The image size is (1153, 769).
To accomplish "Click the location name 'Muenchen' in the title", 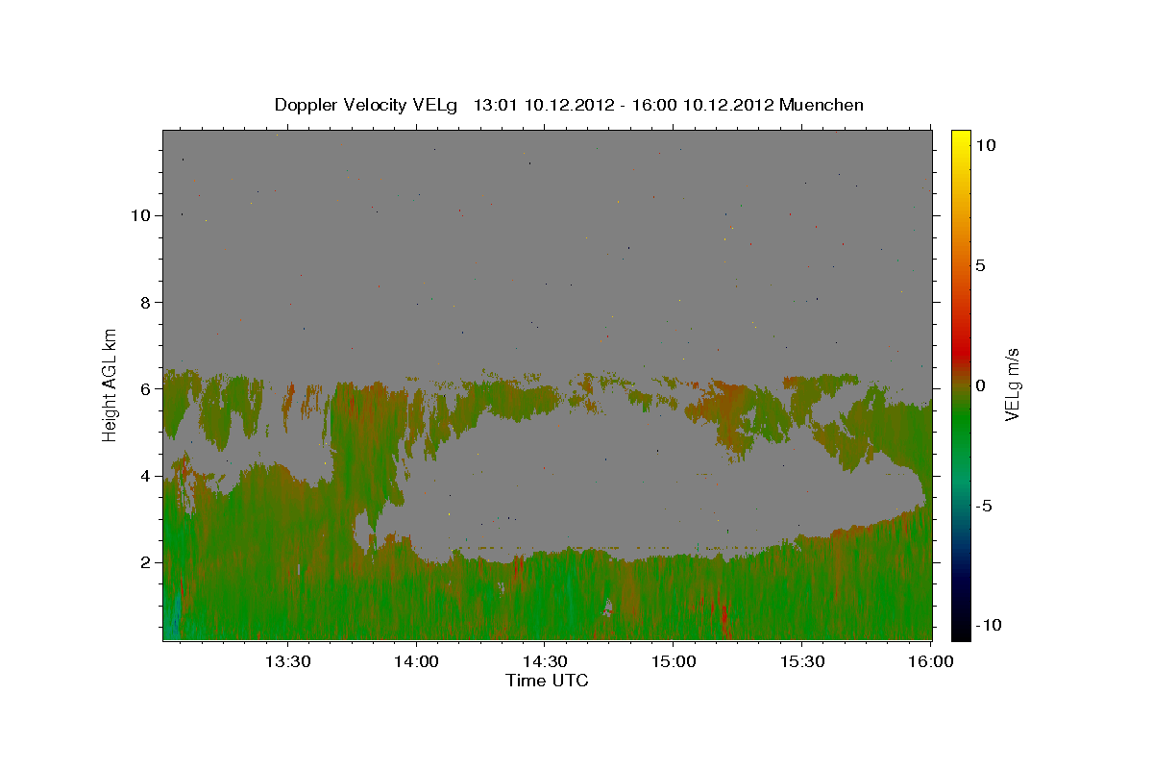I will pos(822,105).
